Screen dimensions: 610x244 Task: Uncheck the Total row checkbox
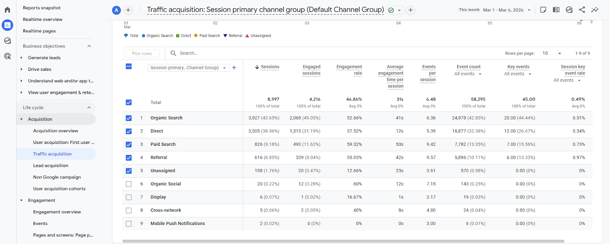[x=129, y=102]
